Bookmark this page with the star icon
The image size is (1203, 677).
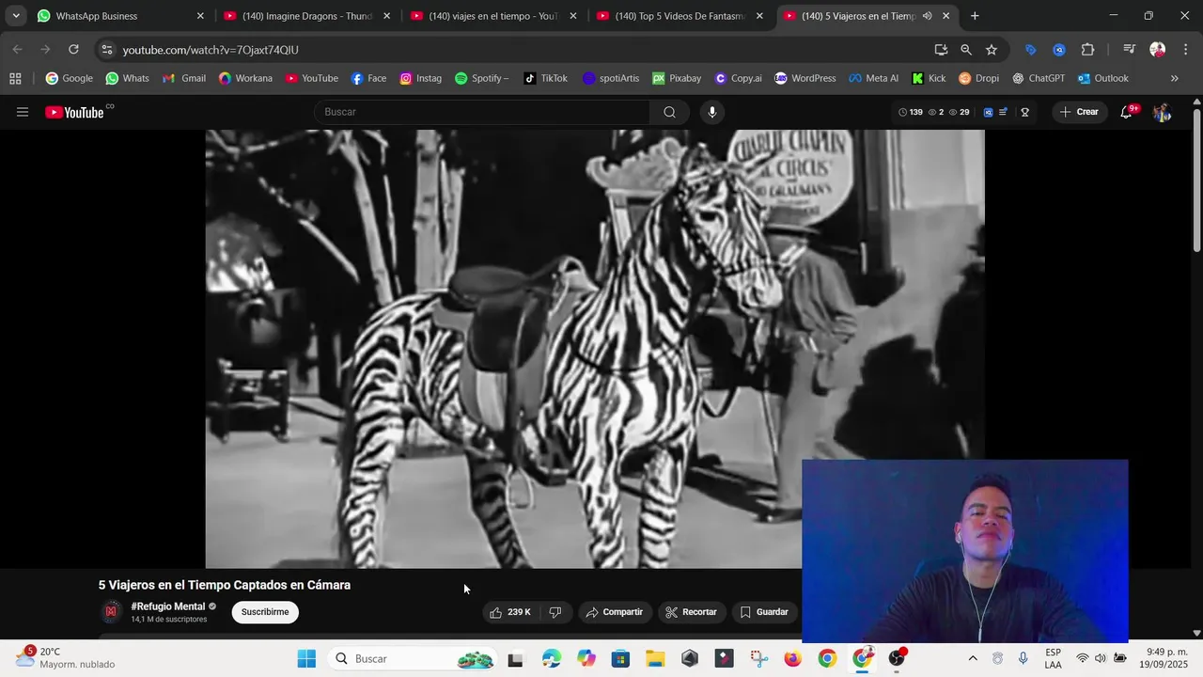tap(992, 50)
